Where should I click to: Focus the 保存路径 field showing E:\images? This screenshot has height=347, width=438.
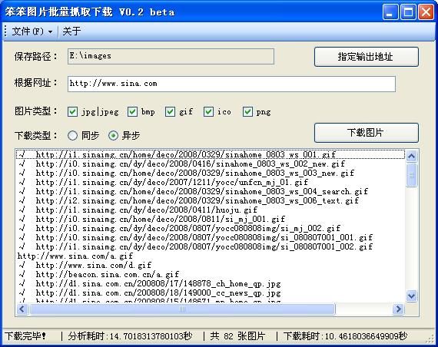pyautogui.click(x=171, y=56)
